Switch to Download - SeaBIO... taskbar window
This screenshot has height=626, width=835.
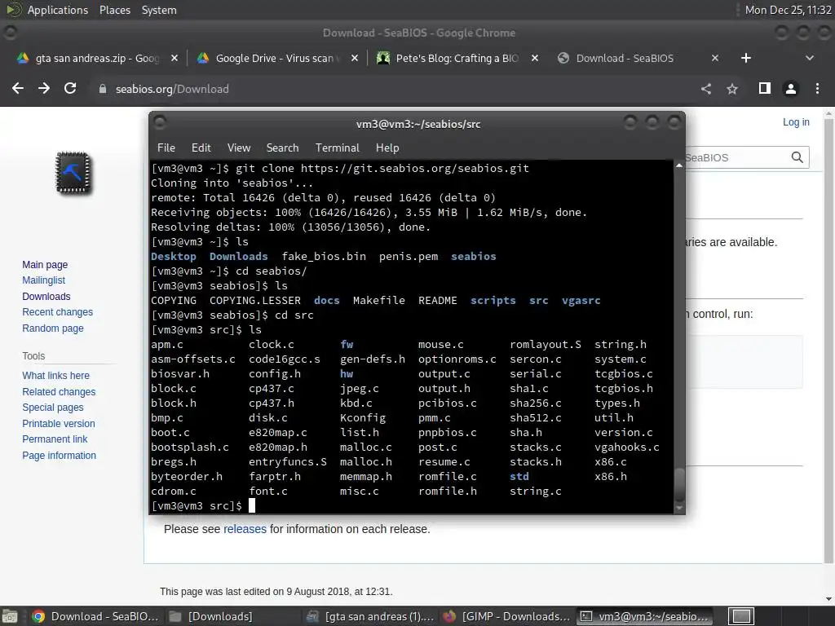pos(95,616)
